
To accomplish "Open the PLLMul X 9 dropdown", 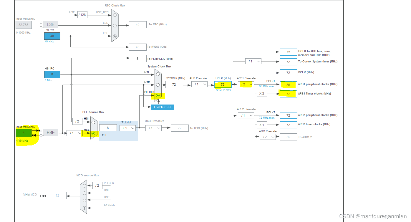I will coord(127,128).
